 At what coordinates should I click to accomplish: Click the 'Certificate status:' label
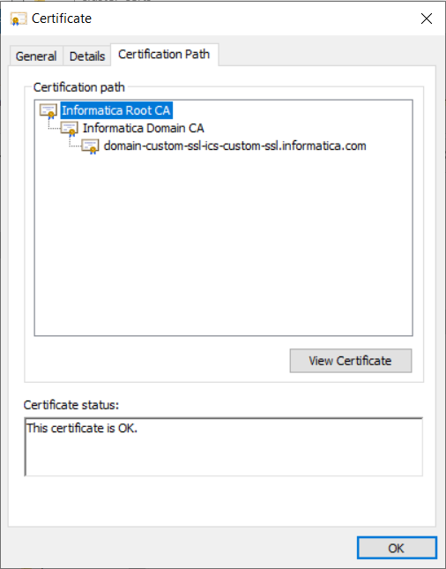pos(71,405)
